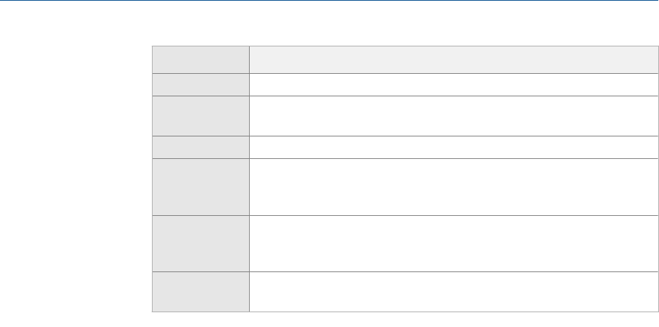Click the blank margin left of the table
This screenshot has height=327, width=659.
[x=70, y=176]
